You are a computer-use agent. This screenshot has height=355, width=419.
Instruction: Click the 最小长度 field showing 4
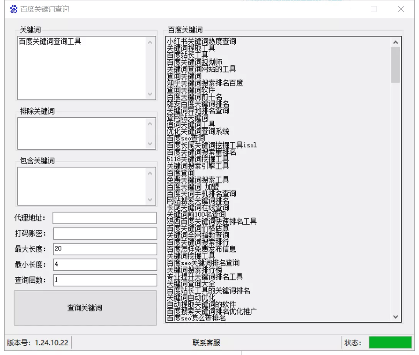[x=105, y=265]
